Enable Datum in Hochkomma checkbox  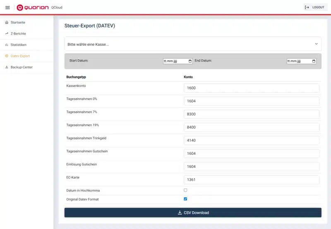click(185, 190)
